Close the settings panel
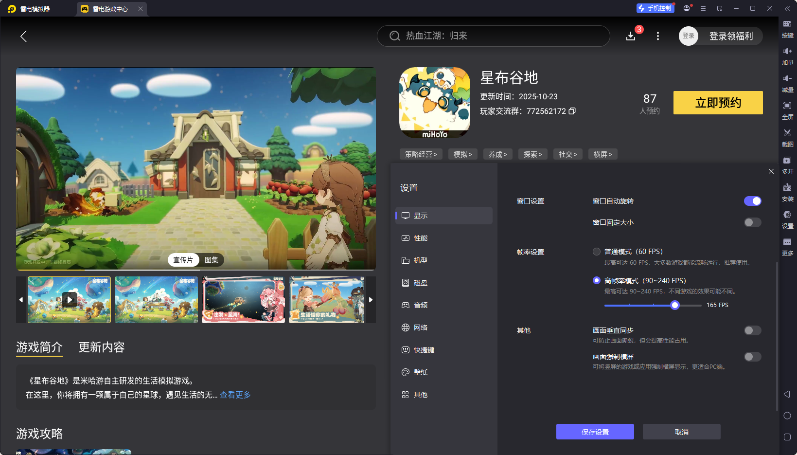 [x=771, y=171]
